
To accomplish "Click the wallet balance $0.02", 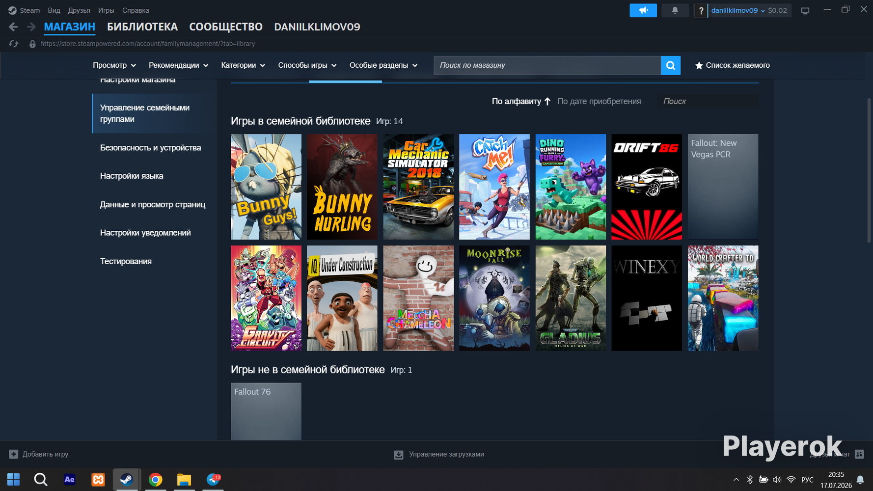I will 777,10.
